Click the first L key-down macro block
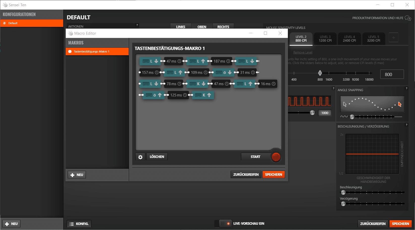This screenshot has width=415, height=230. click(150, 61)
